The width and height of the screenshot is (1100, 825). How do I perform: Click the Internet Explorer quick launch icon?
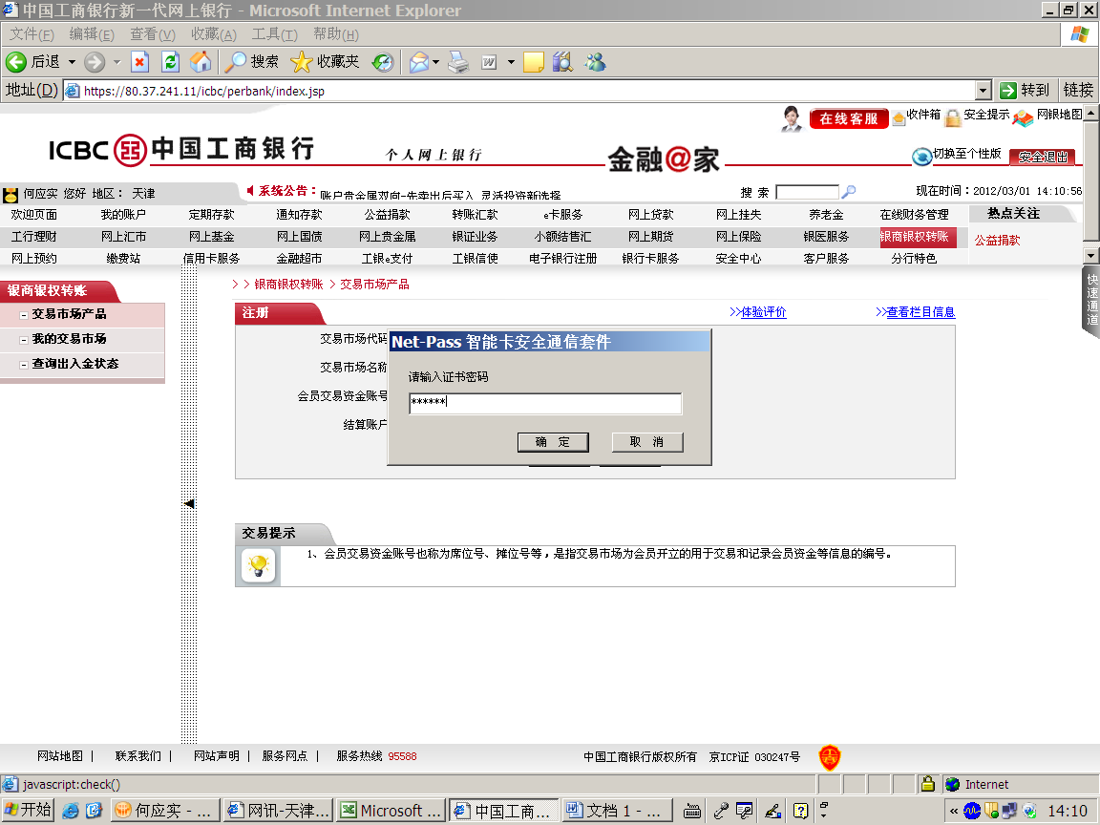[70, 811]
